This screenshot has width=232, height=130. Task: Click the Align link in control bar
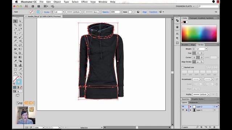click(144, 12)
